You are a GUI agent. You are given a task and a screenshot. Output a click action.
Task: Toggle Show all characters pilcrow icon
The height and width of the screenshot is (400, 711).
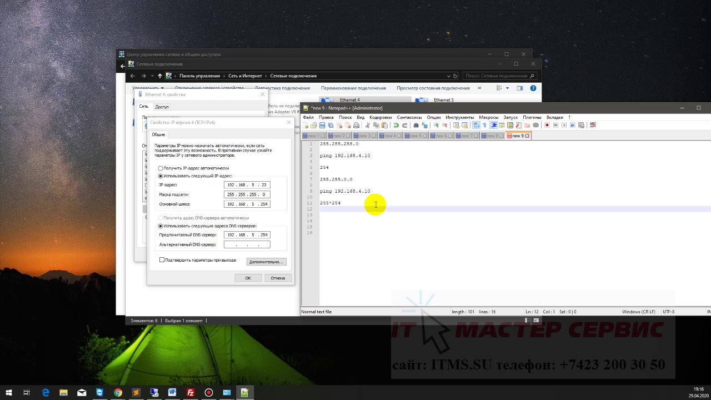click(x=484, y=125)
